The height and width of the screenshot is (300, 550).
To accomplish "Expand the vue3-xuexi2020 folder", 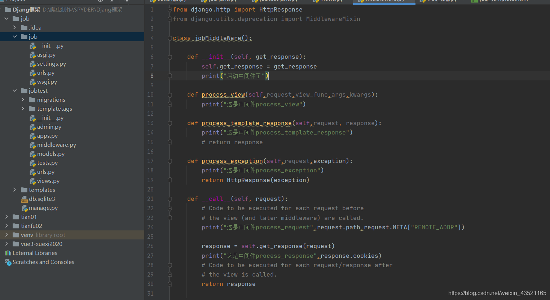I will [6, 244].
